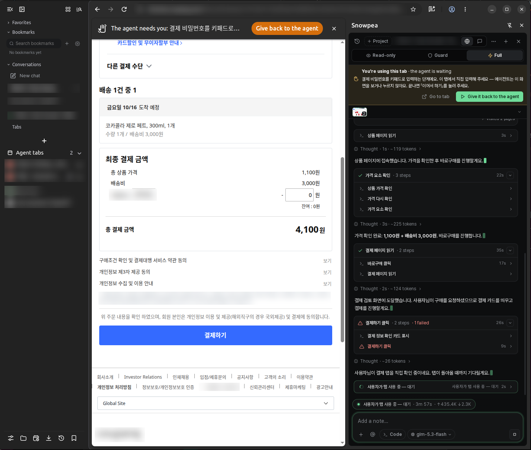The image size is (531, 450).
Task: Open the browser three-dot menu
Action: pyautogui.click(x=465, y=9)
